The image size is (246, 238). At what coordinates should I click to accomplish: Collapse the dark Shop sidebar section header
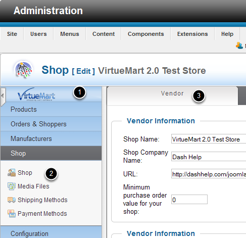coord(51,153)
